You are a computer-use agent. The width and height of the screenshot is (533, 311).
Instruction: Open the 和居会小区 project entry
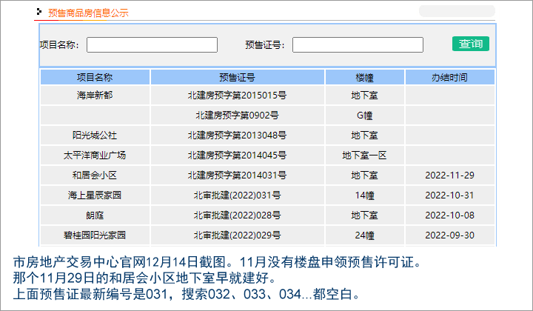tap(95, 175)
